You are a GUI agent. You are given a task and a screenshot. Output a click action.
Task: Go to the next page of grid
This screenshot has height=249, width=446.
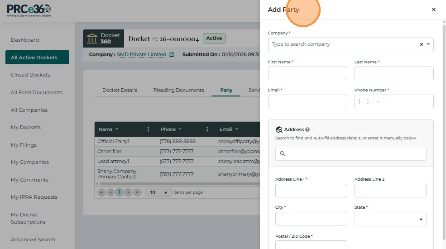click(129, 192)
